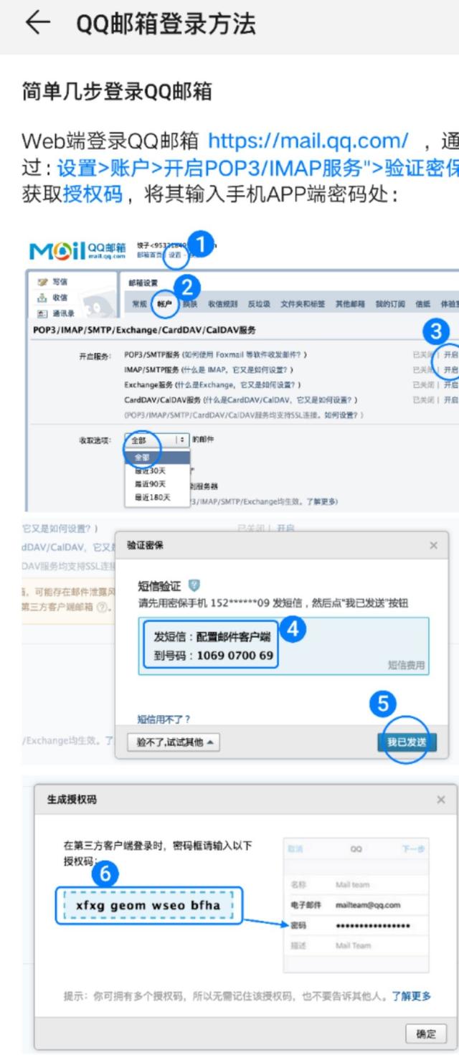Viewport: 459px width, 1055px height.
Task: Switch to the 帐户 settings tab
Action: tap(166, 304)
